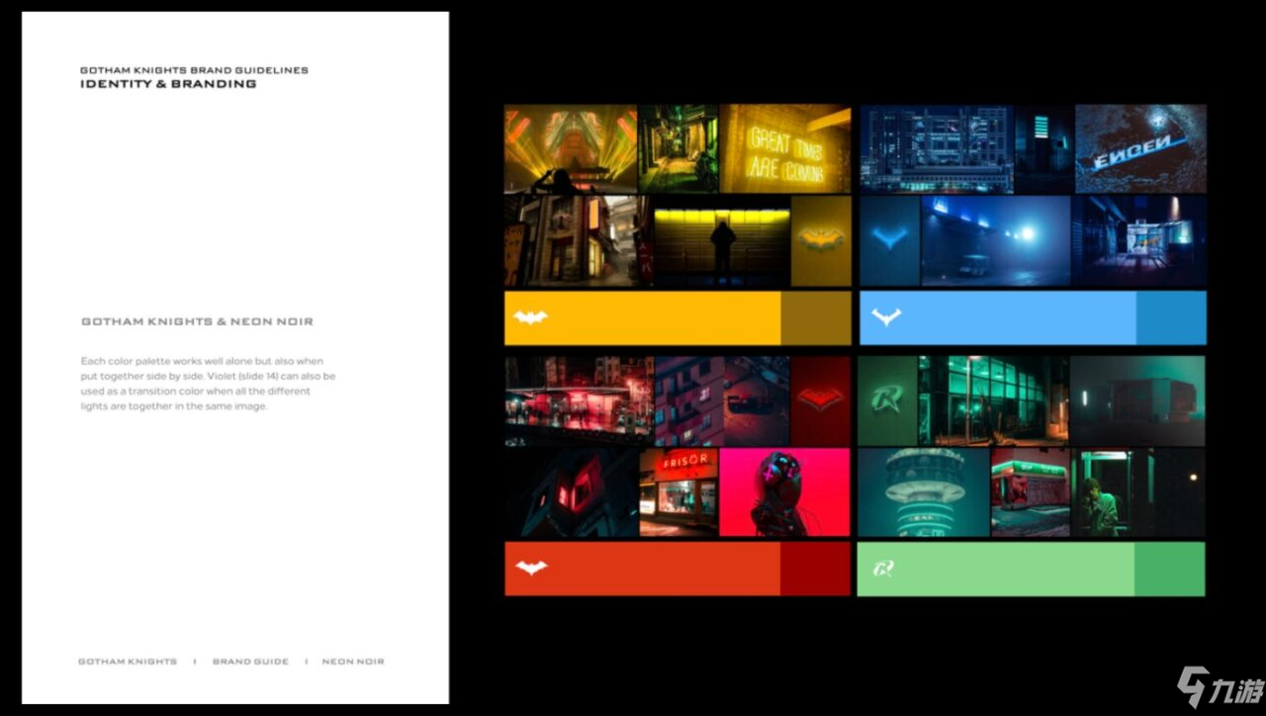
Task: Open the red-lit apartment block photo
Action: click(x=722, y=401)
